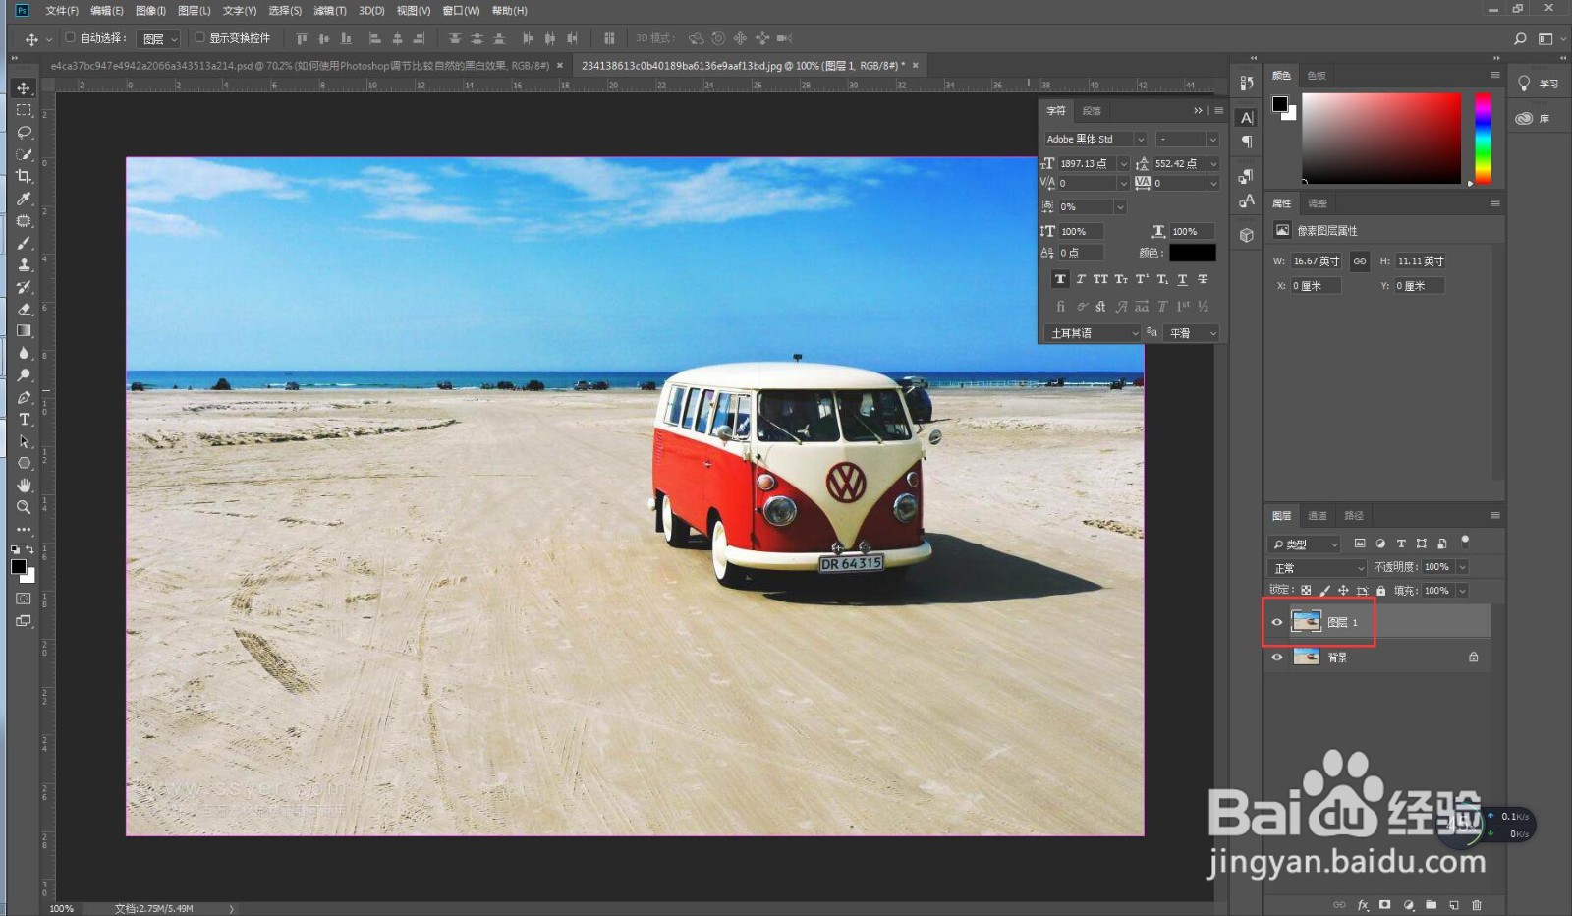Create a new layer with bottom icon
Viewport: 1572px width, 916px height.
[1454, 905]
